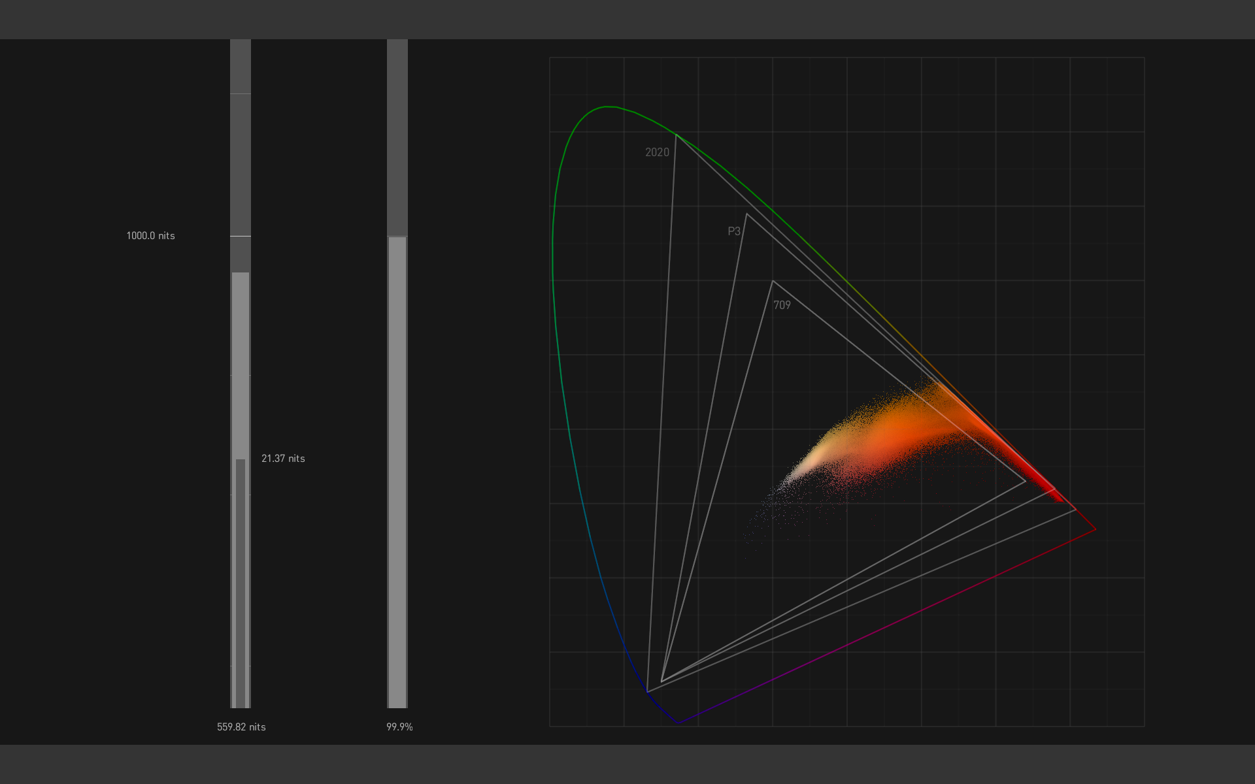Click the 1000.0 nits label

coord(150,236)
